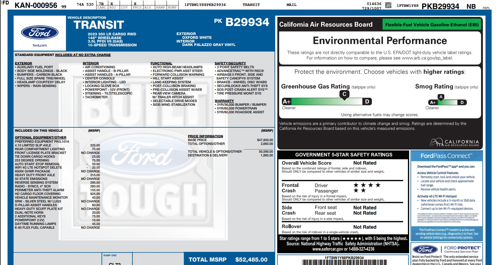Click the '3.5L PFDI V6 (GAS)' engine line

click(x=105, y=41)
